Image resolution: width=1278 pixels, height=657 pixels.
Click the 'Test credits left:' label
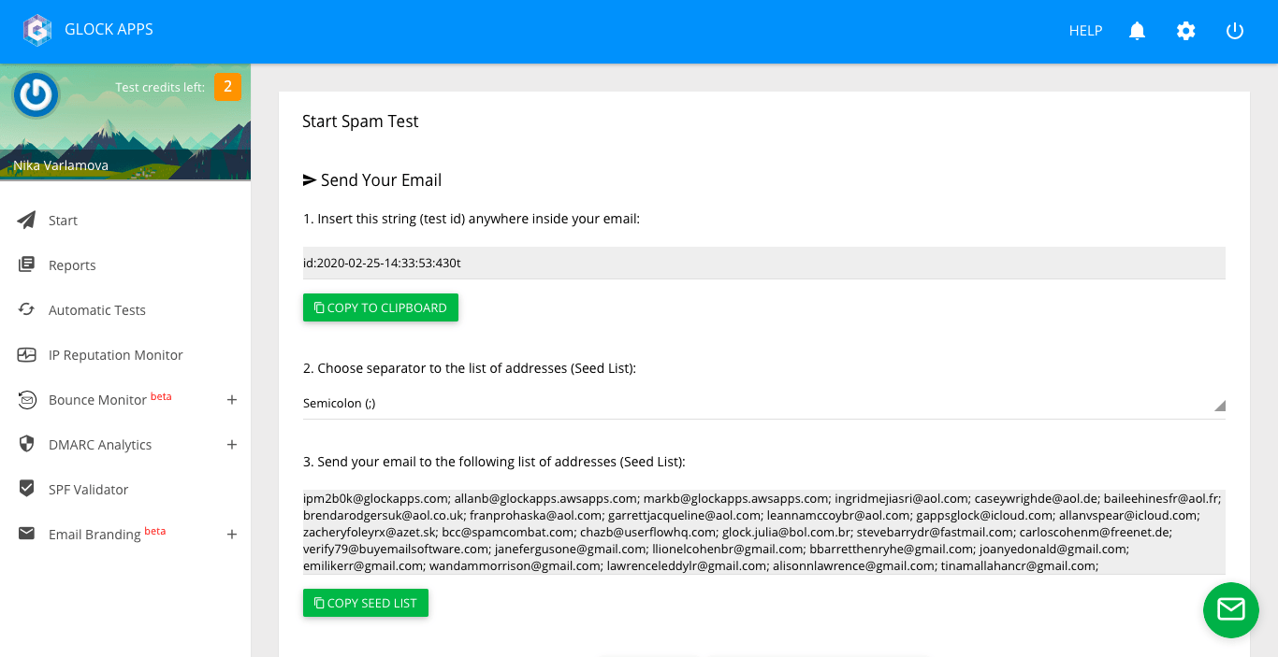click(160, 87)
